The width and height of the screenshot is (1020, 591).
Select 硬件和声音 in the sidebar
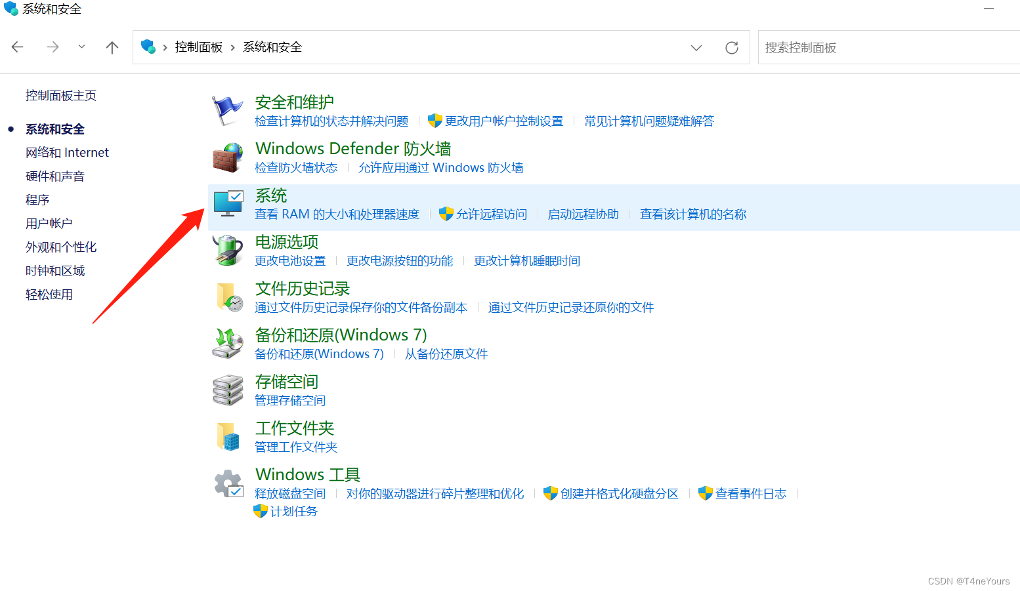[55, 176]
